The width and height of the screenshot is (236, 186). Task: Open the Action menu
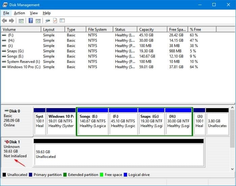20,13
